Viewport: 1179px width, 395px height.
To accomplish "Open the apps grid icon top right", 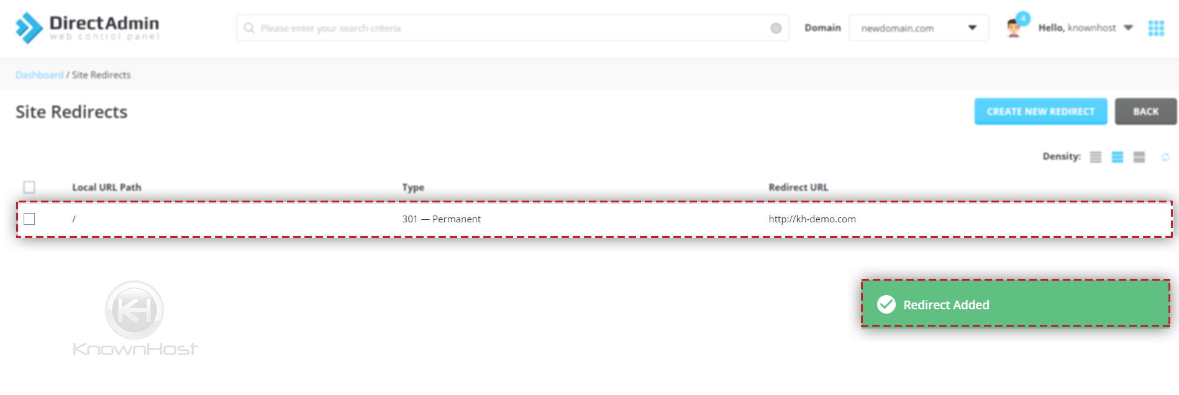I will point(1155,27).
